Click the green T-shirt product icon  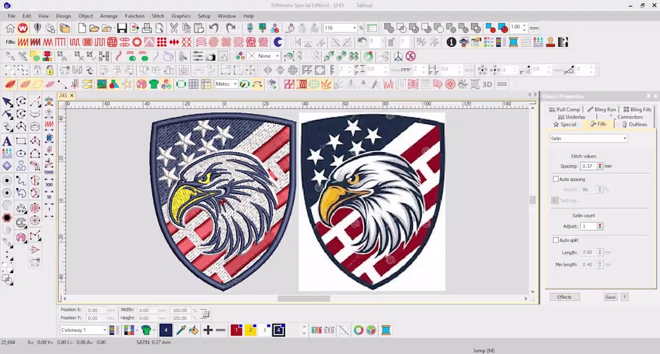154,84
